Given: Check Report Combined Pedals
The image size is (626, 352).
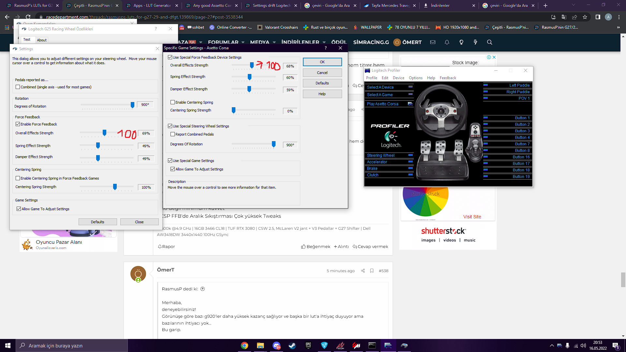Looking at the screenshot, I should click(x=173, y=134).
